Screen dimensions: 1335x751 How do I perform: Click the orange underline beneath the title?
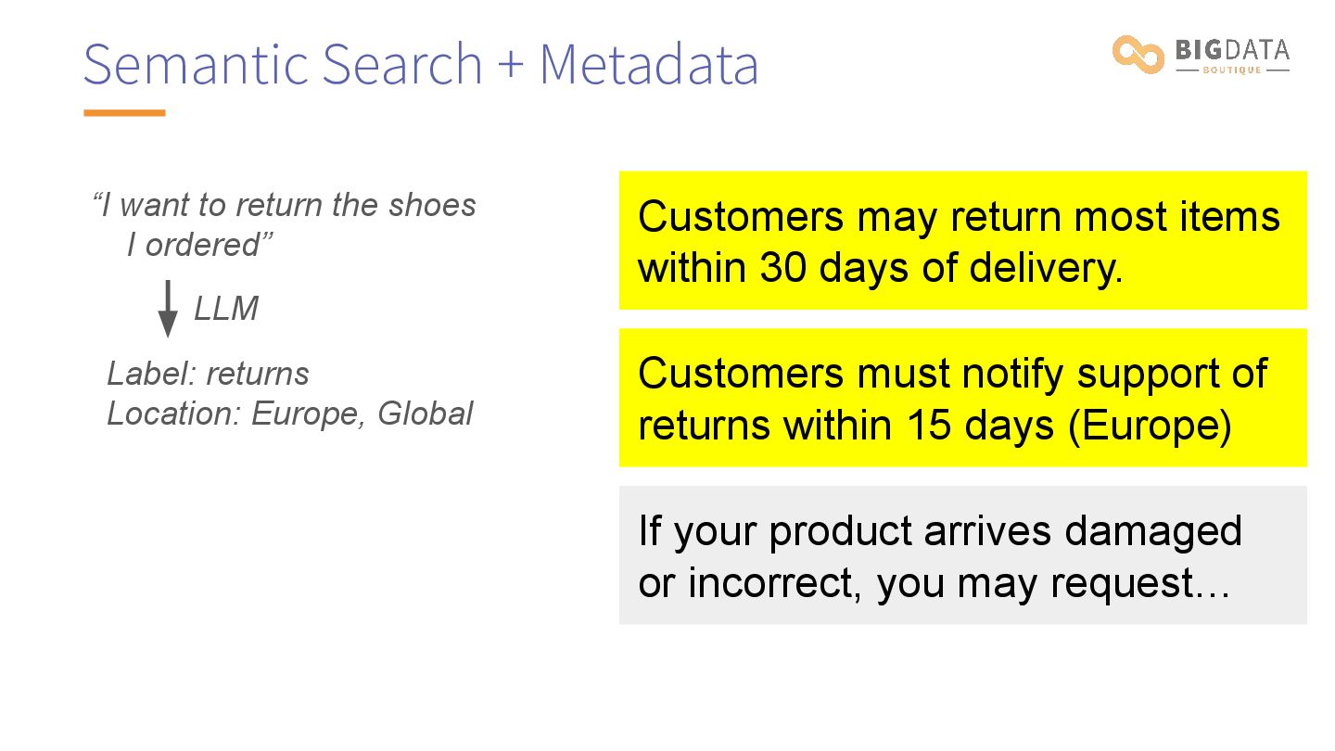pyautogui.click(x=124, y=113)
